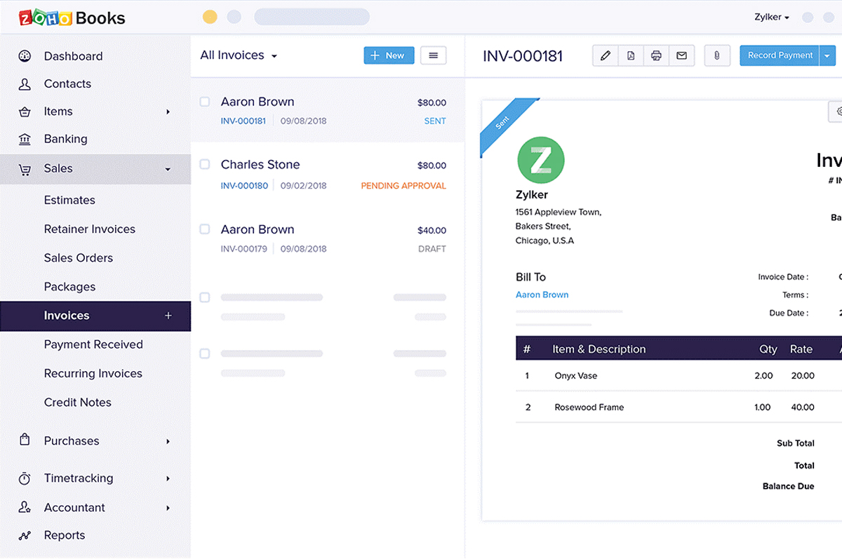
Task: Open the hamburger list-options button
Action: pos(433,55)
